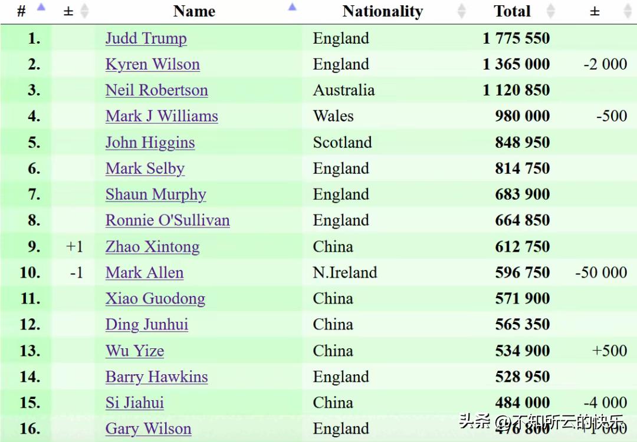Sort table by Name header

[194, 11]
